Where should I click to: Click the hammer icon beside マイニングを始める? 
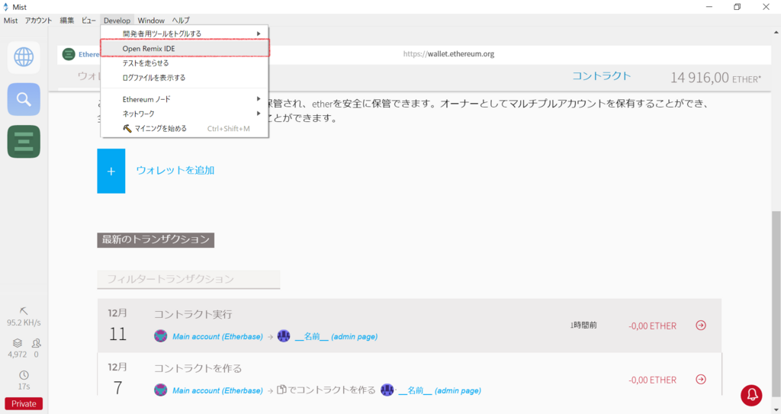point(127,129)
